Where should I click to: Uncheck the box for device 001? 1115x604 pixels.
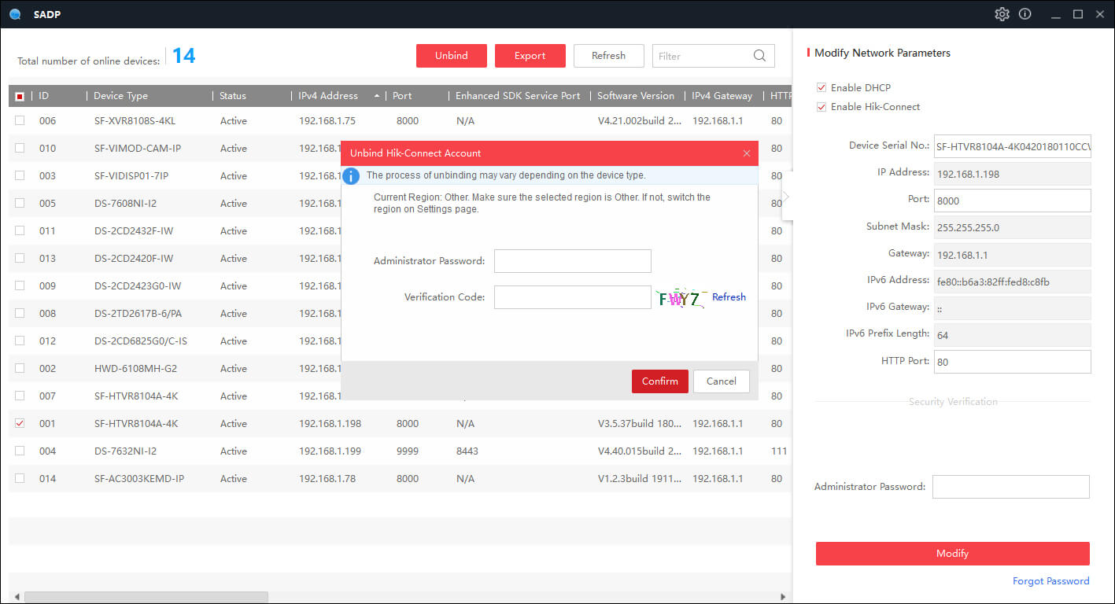pyautogui.click(x=20, y=424)
